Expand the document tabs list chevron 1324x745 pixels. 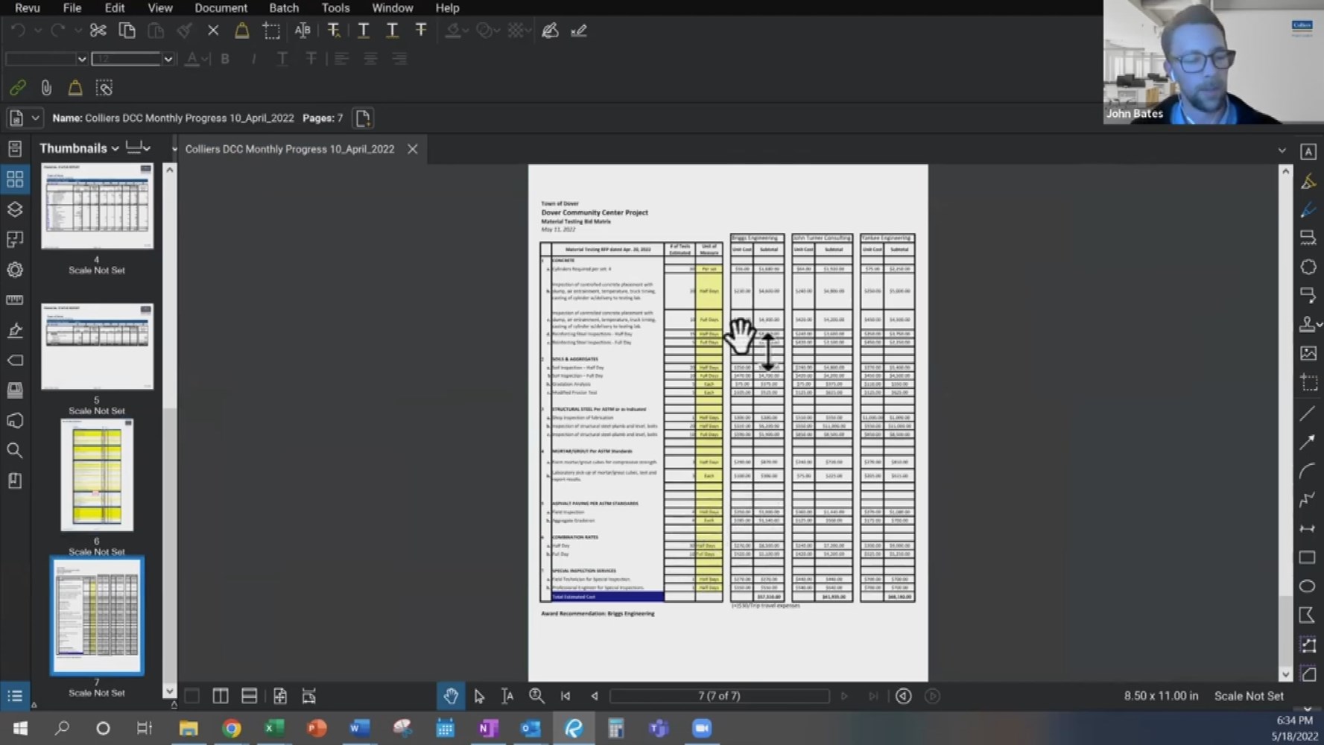[x=1282, y=150]
